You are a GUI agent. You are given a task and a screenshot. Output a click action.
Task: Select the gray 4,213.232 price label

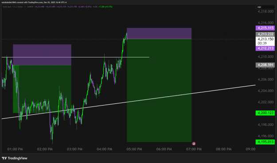coord(265,34)
